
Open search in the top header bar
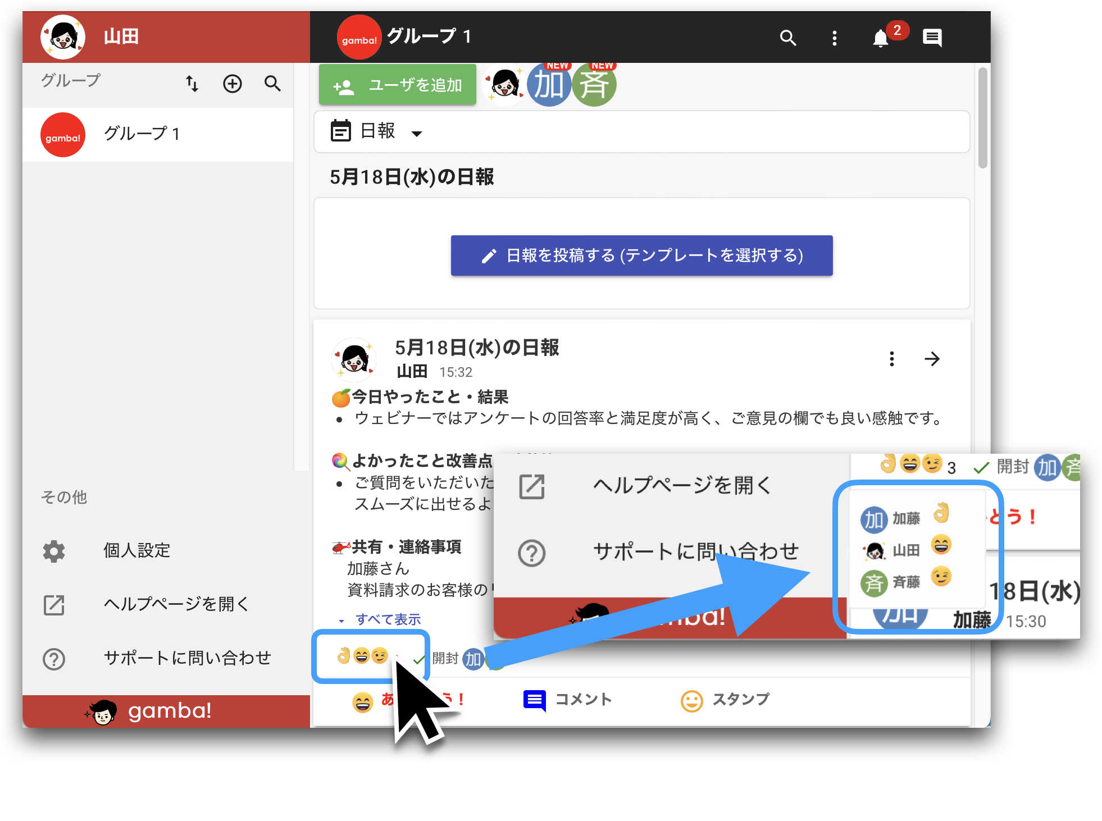(788, 38)
